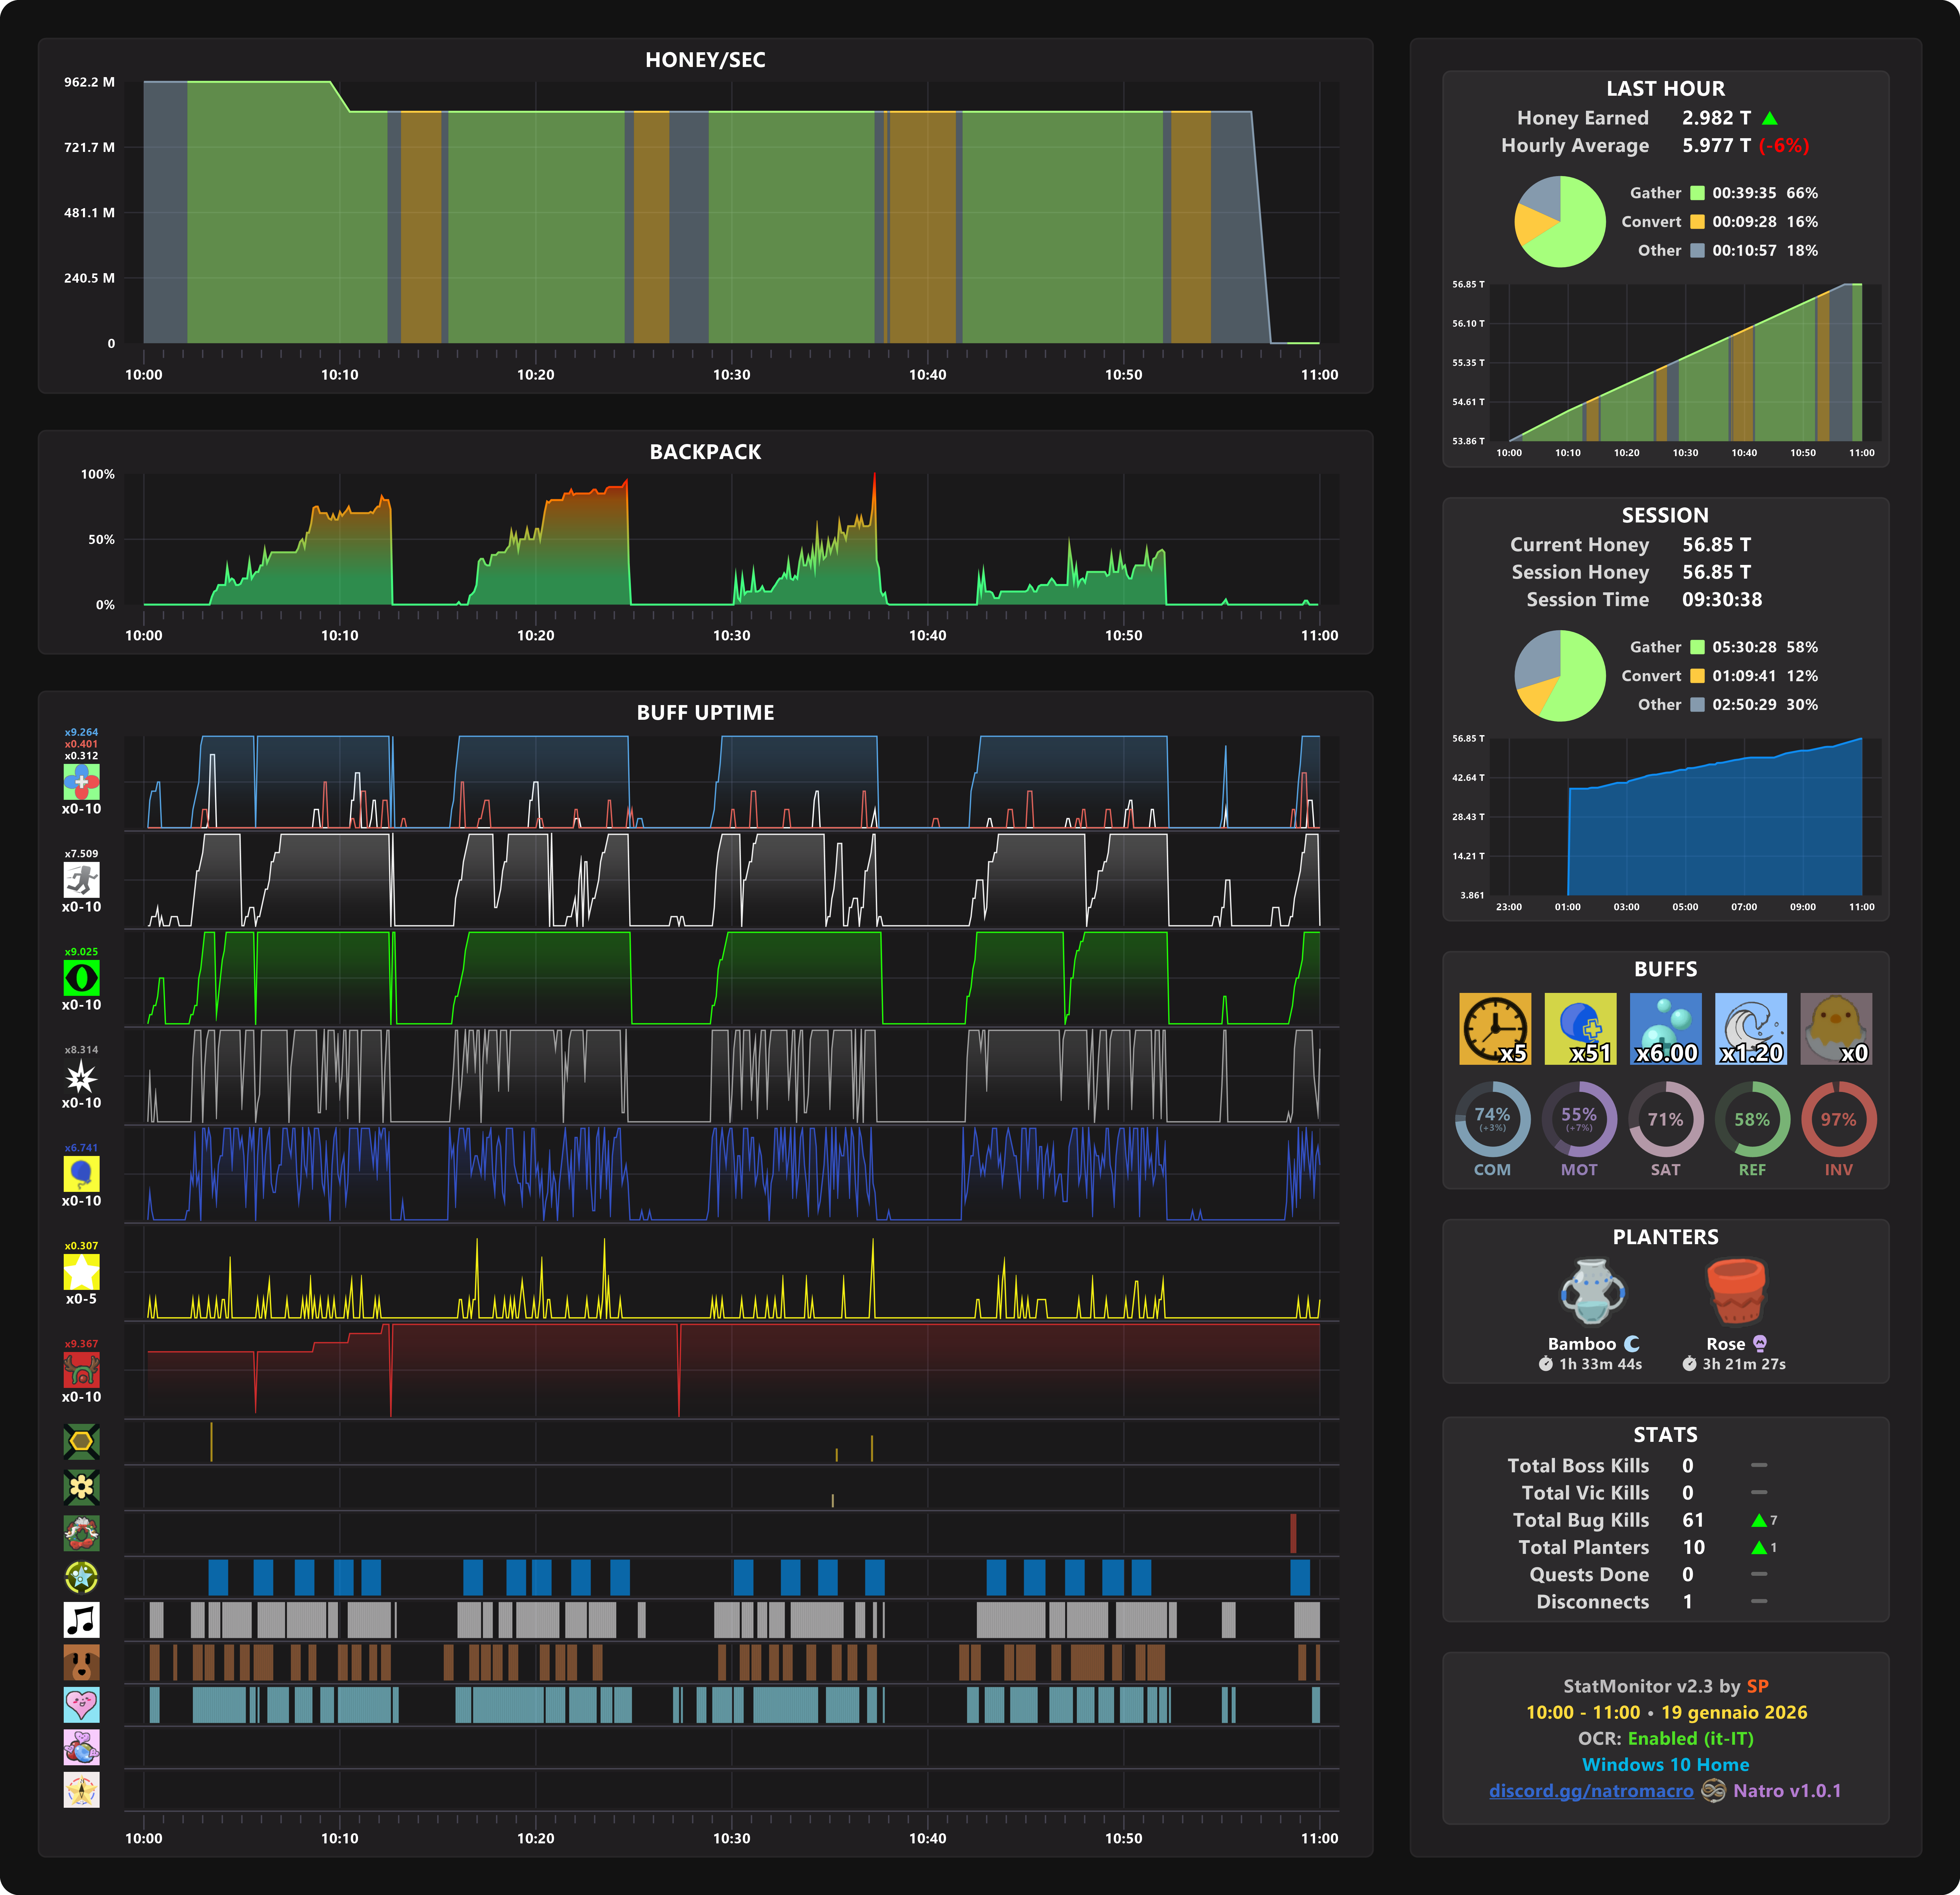
Task: Click the Session Convert orange legend swatch
Action: 1697,676
